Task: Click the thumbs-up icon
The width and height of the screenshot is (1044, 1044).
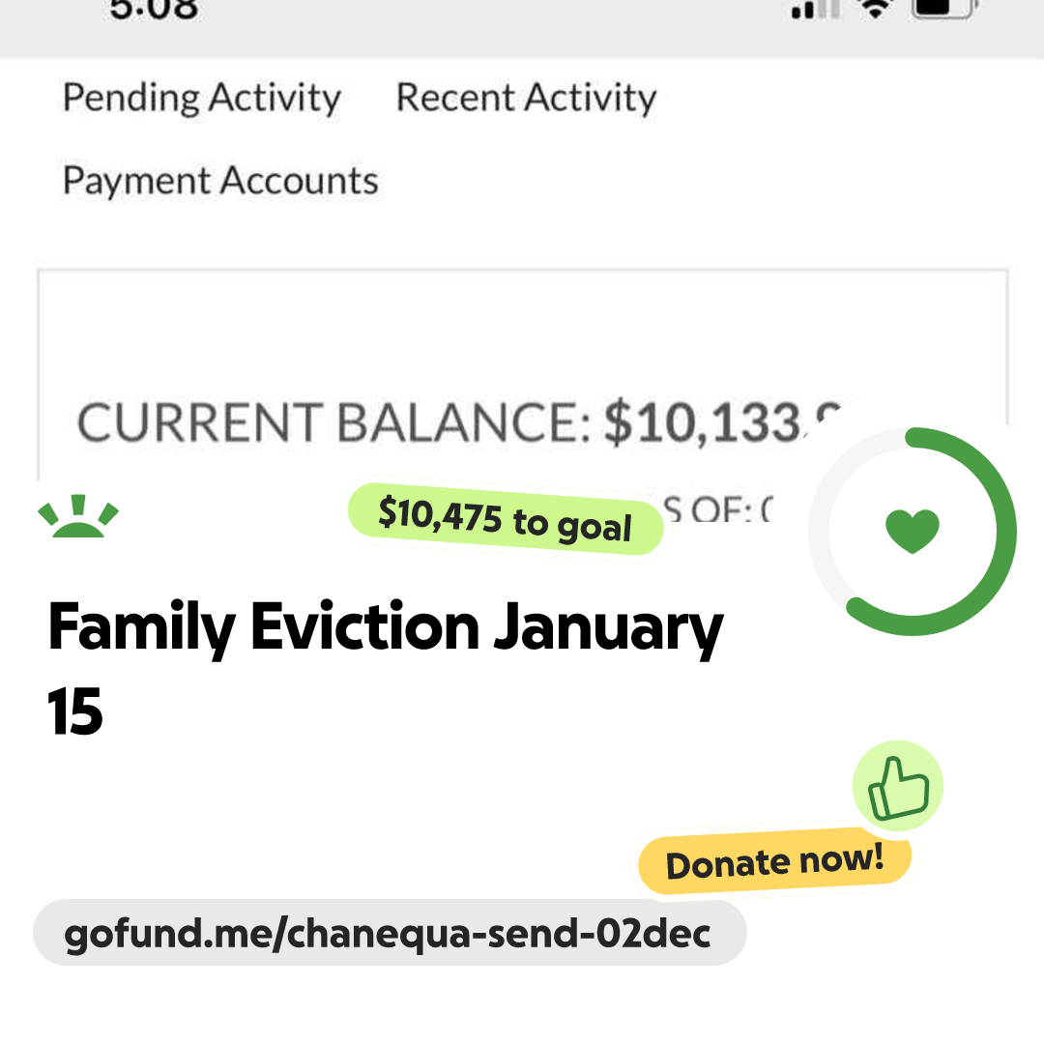Action: coord(897,786)
